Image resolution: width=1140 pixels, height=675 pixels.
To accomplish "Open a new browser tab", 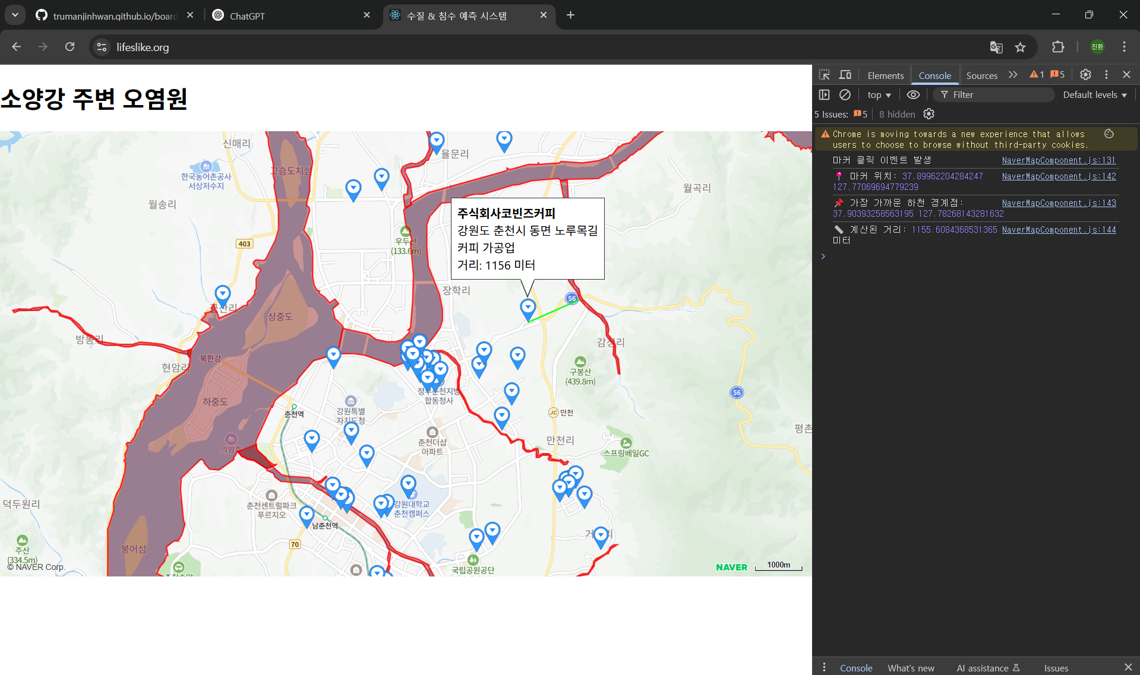I will click(570, 15).
